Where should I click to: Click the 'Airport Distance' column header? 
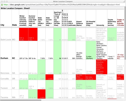[x=81, y=18]
